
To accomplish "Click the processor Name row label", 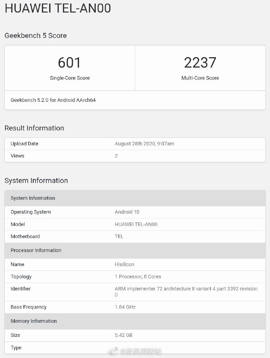I will (x=17, y=264).
